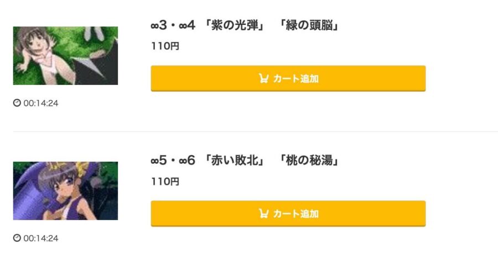
Task: Add 「紫の光弾」「緑の頭脳」 episode to cart
Action: coord(288,78)
